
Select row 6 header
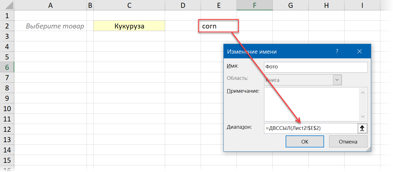pyautogui.click(x=7, y=67)
